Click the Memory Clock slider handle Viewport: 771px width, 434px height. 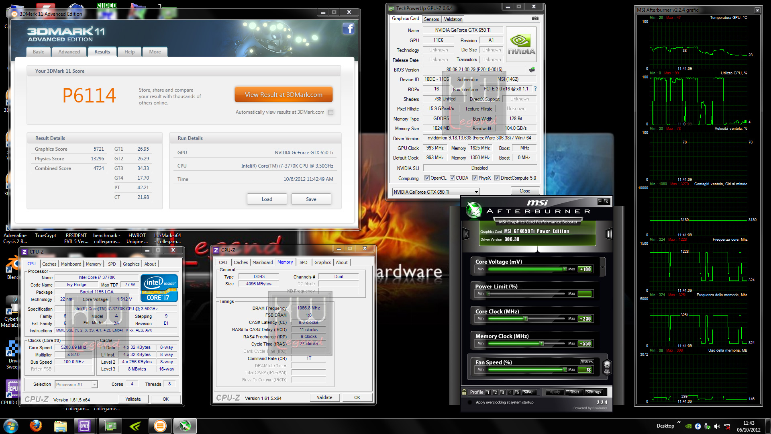pyautogui.click(x=541, y=344)
